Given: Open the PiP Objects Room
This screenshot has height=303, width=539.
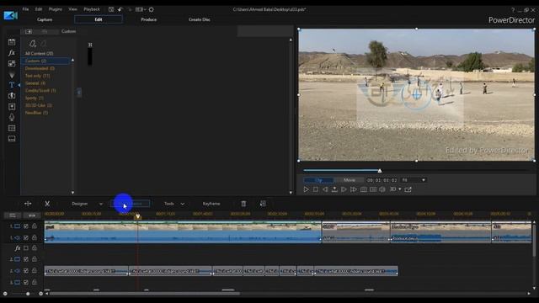Looking at the screenshot, I should (x=12, y=64).
